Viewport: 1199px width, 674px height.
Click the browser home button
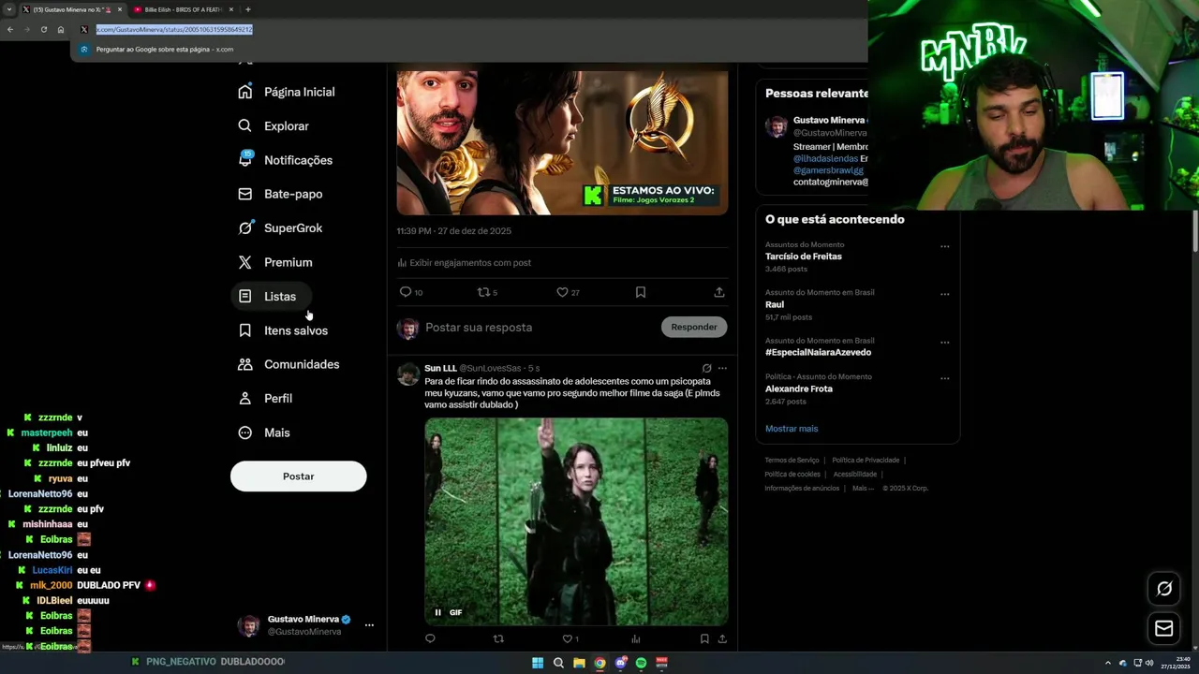tap(61, 29)
